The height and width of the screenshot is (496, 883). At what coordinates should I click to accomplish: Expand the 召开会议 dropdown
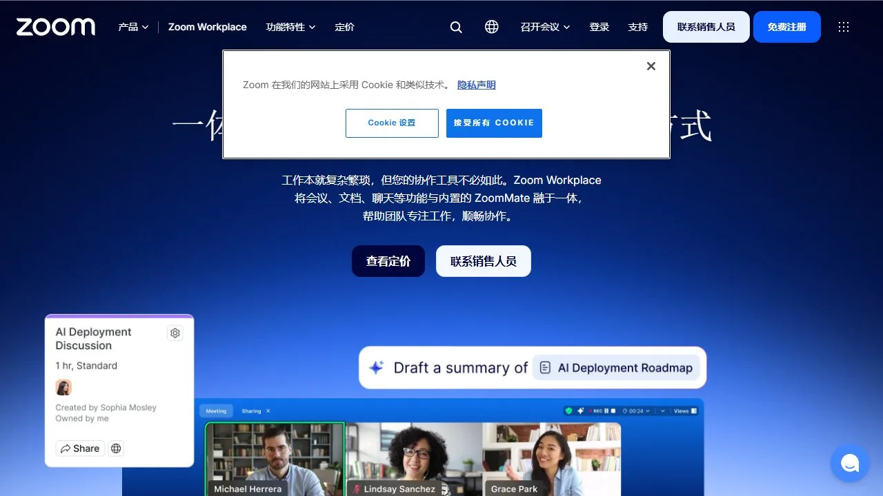(545, 27)
